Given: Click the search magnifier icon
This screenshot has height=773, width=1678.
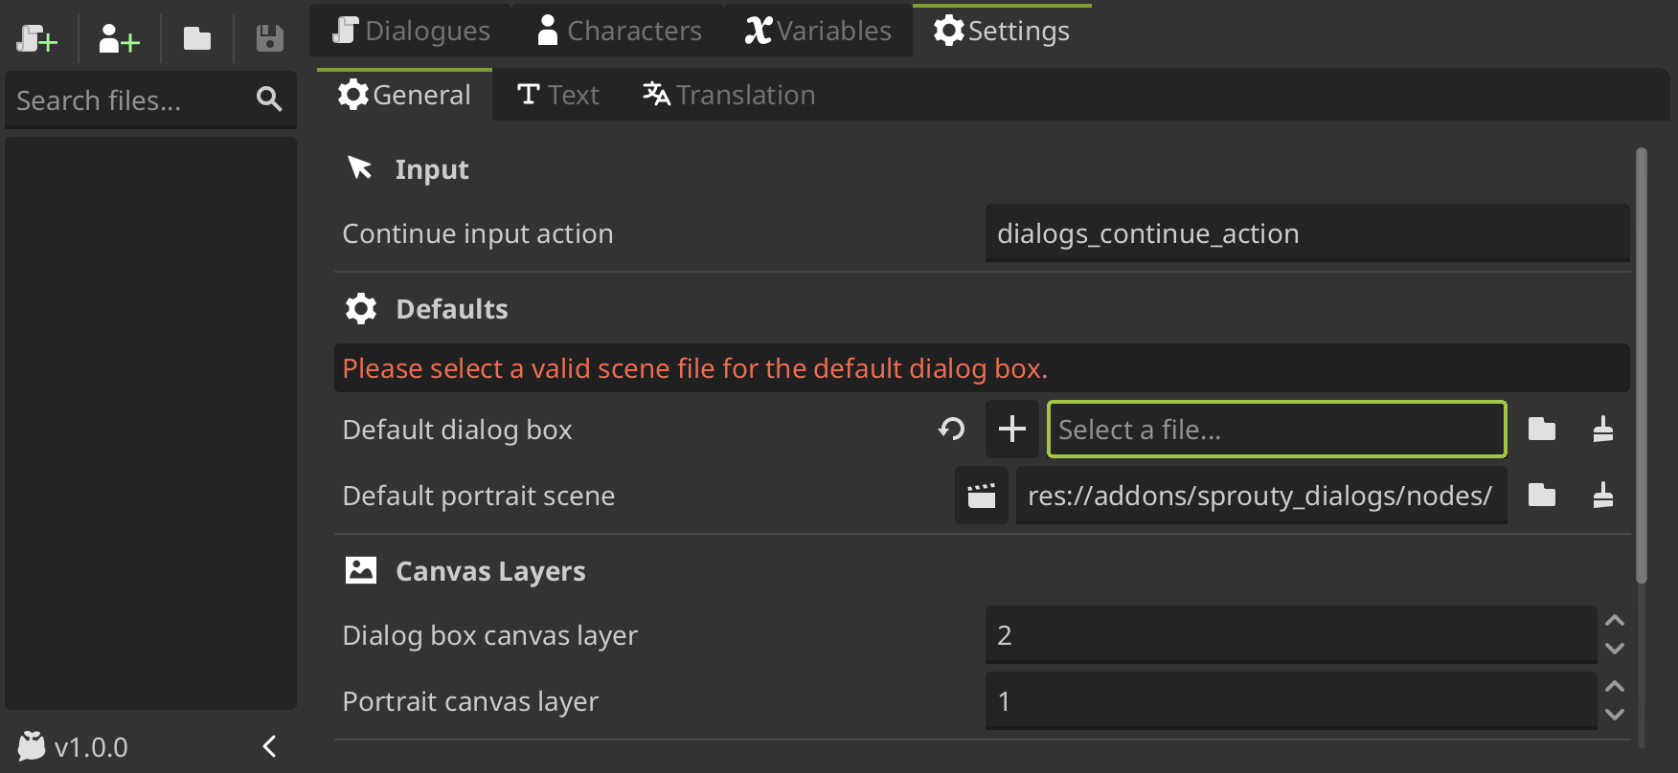Looking at the screenshot, I should [269, 99].
